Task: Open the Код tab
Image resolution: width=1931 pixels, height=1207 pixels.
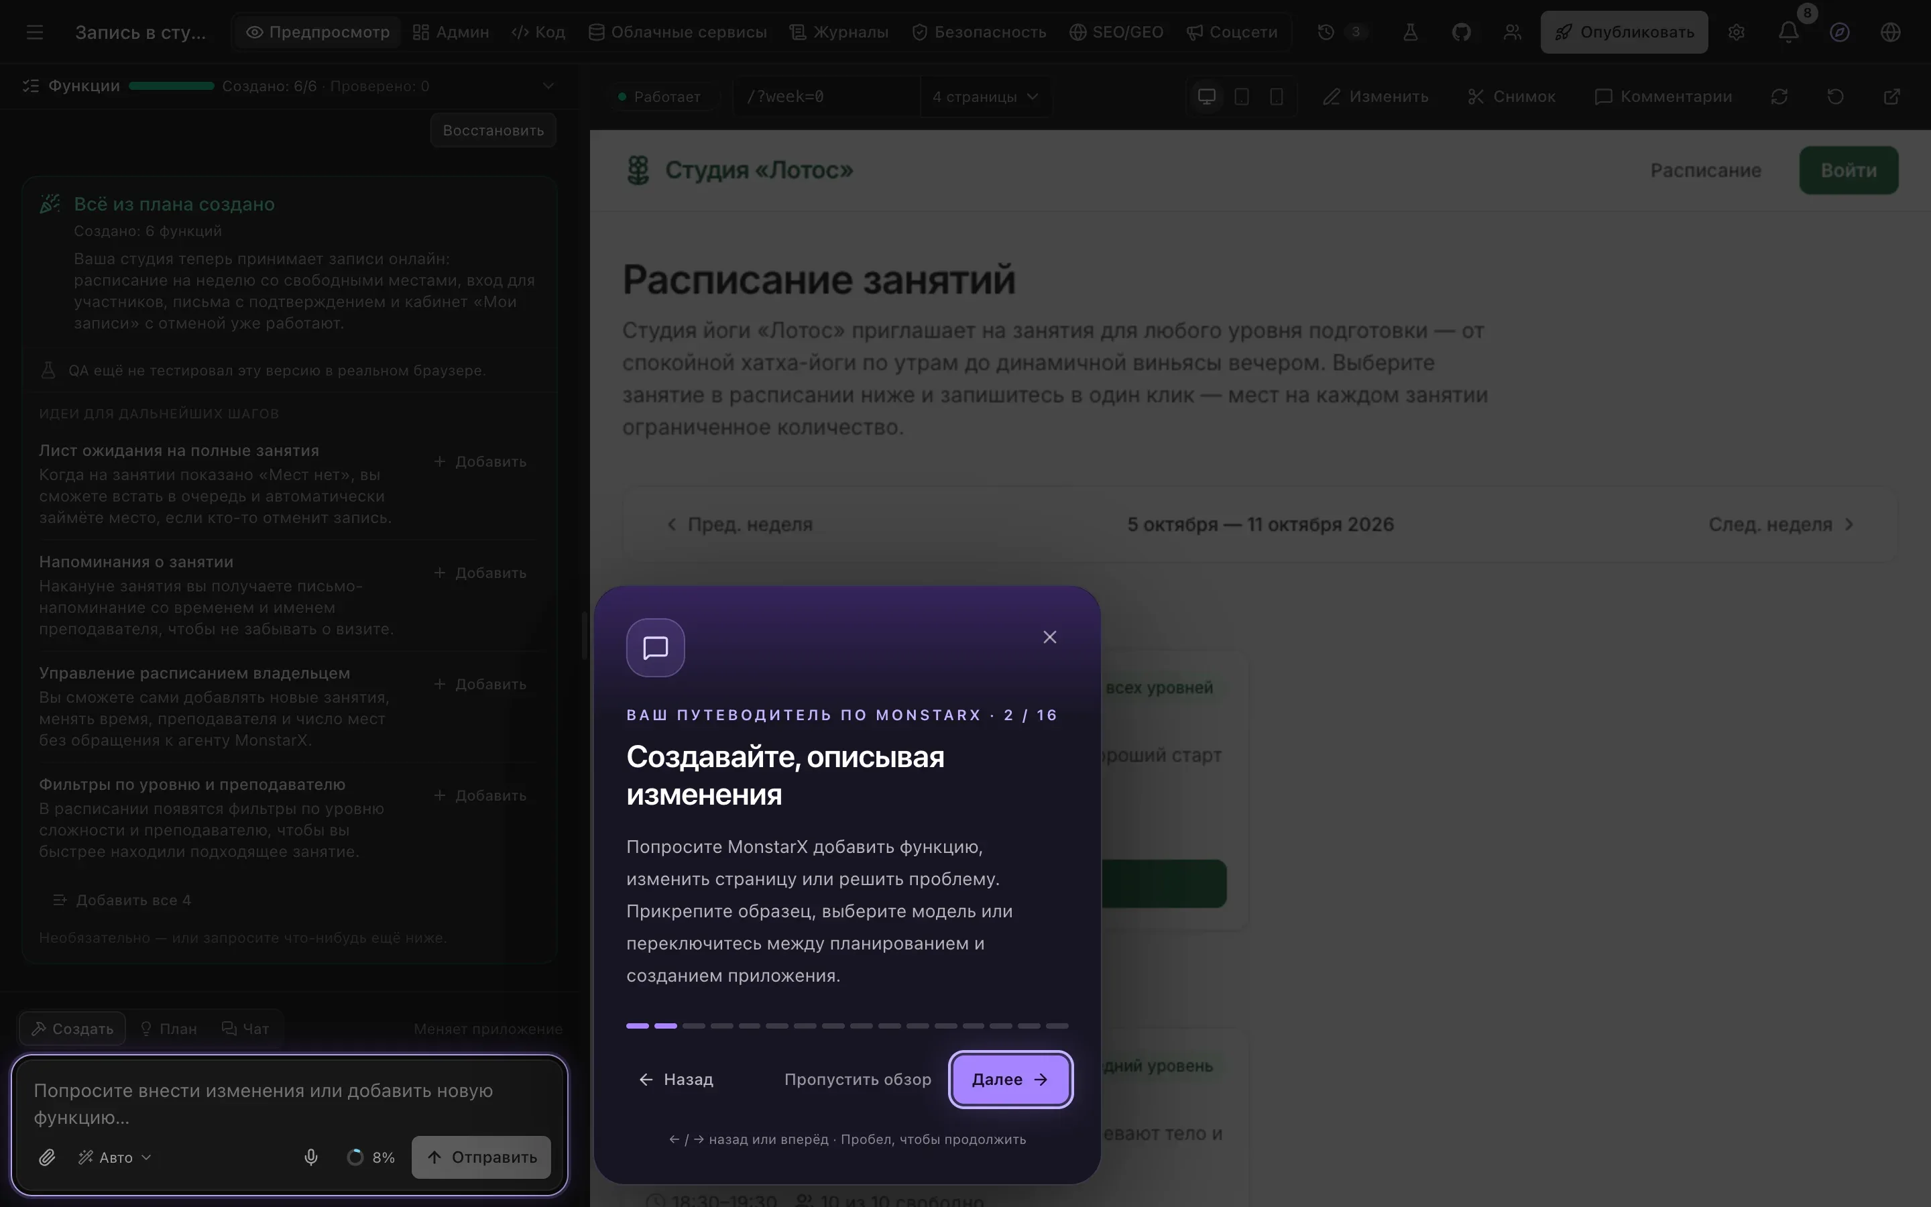Action: [x=538, y=32]
